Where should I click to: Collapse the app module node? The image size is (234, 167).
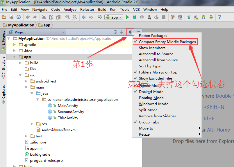click(15, 57)
